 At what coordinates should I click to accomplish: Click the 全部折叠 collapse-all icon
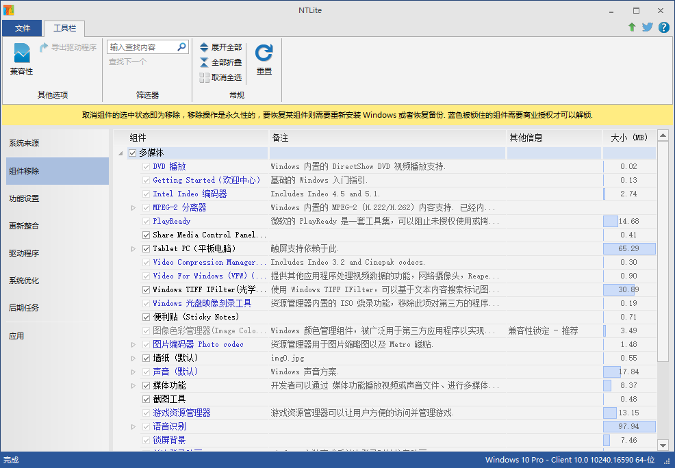[204, 62]
